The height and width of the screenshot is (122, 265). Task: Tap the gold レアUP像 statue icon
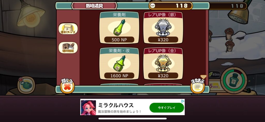pyautogui.click(x=163, y=63)
